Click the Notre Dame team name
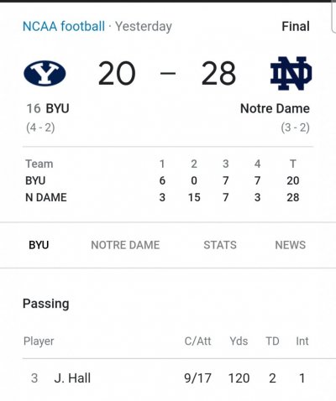The width and height of the screenshot is (336, 401). 275,108
